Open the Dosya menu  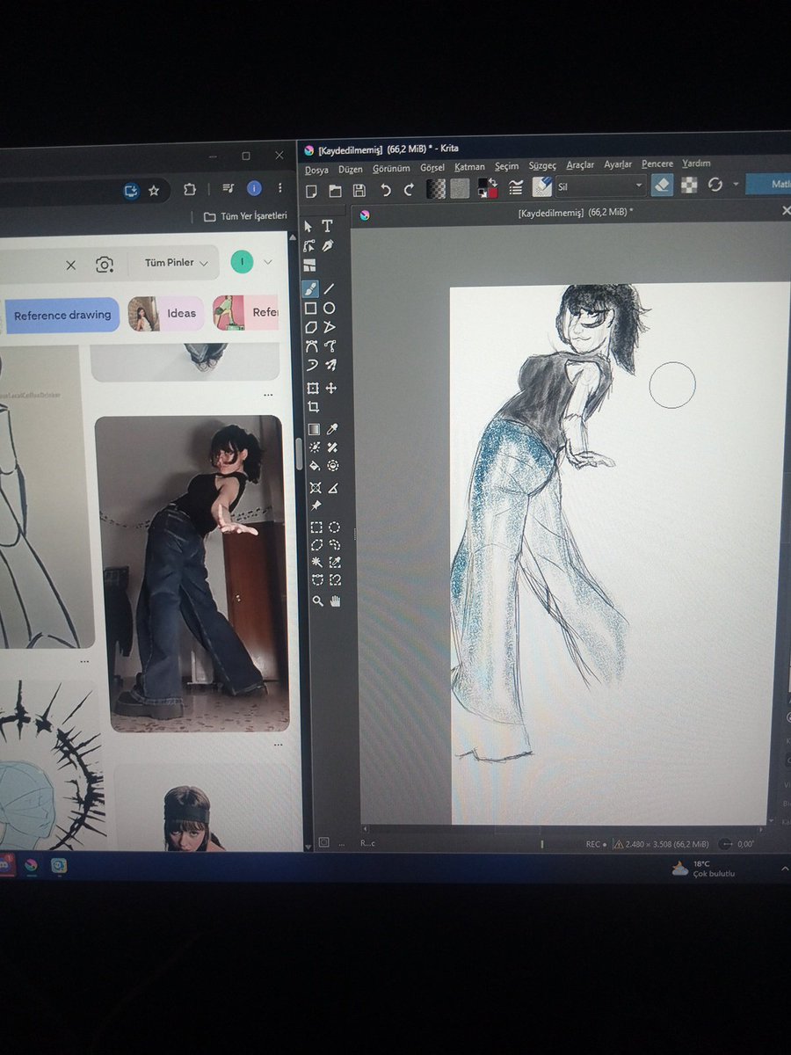316,169
